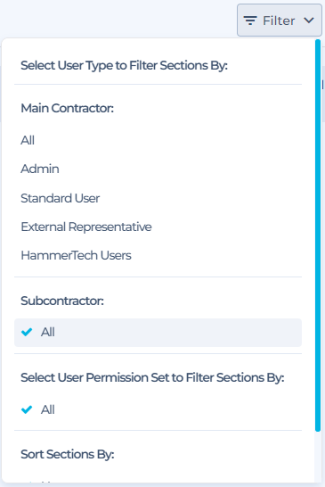325x487 pixels.
Task: Click the Main Contractor heading
Action: coord(68,109)
